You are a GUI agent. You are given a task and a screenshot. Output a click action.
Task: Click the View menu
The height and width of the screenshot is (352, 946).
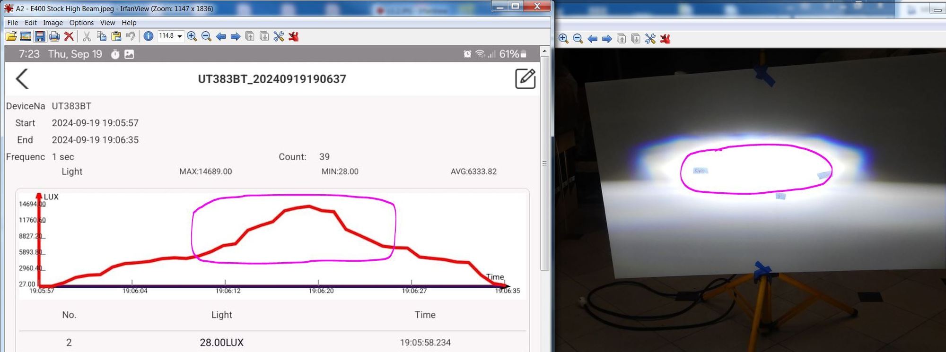107,23
